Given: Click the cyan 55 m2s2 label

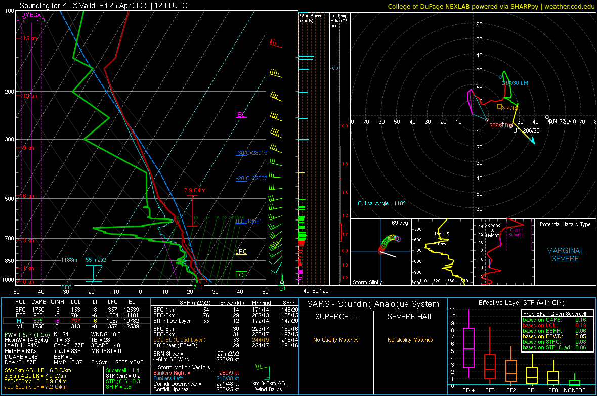Looking at the screenshot, I should pyautogui.click(x=96, y=260).
